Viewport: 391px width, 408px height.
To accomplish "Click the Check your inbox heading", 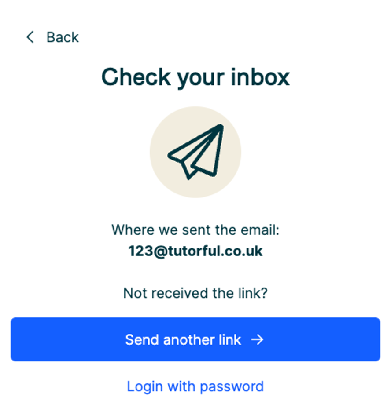I will (195, 77).
